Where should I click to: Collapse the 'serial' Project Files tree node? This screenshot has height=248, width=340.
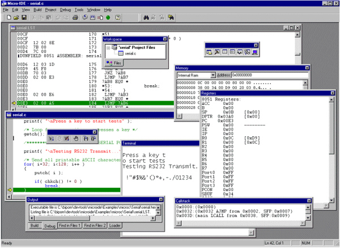[x=109, y=47]
